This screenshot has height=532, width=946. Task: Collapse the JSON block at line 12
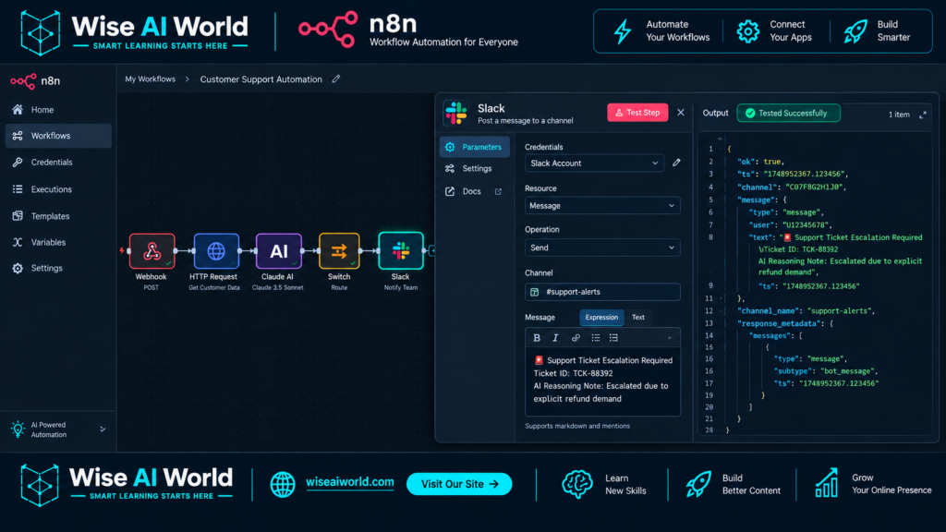click(722, 310)
